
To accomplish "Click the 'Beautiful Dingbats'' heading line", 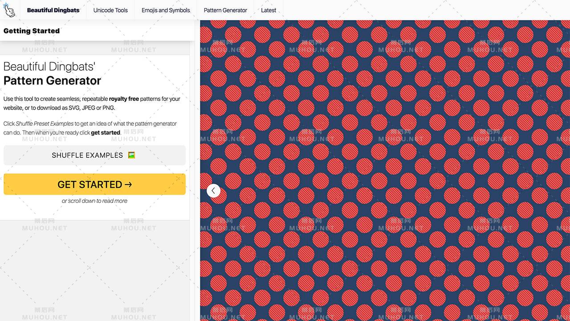I will pos(49,67).
